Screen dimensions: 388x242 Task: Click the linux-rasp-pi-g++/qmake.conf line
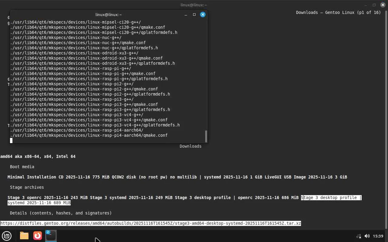click(x=83, y=74)
